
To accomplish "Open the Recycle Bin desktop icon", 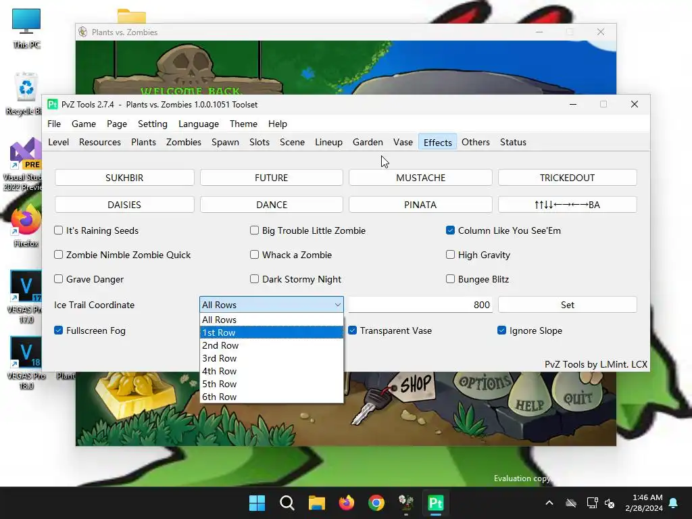I will 26,93.
